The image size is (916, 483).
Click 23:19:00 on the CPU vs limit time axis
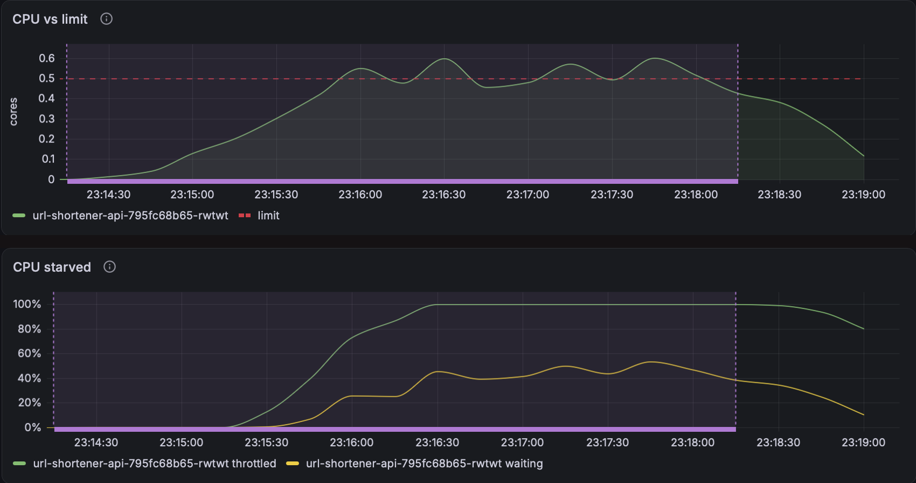tap(864, 195)
